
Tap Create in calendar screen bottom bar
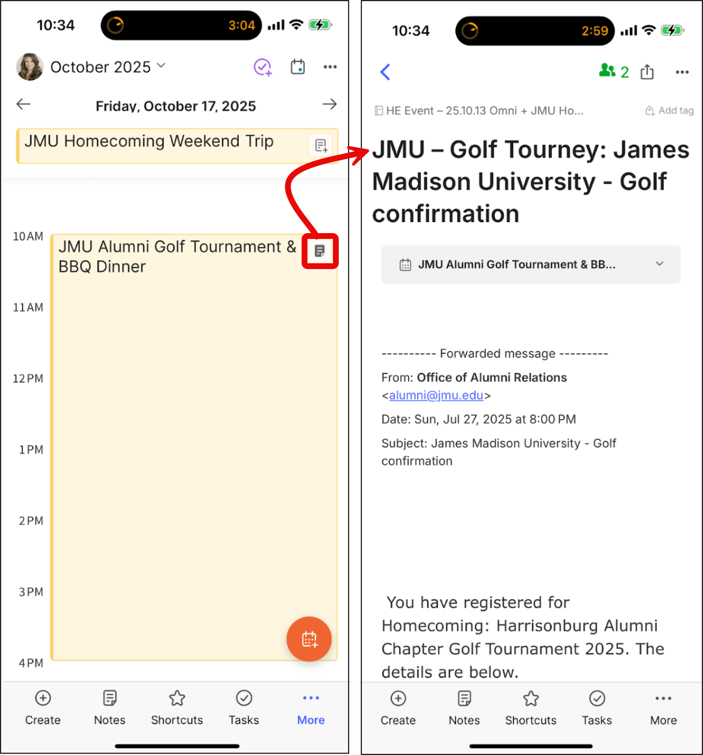43,707
